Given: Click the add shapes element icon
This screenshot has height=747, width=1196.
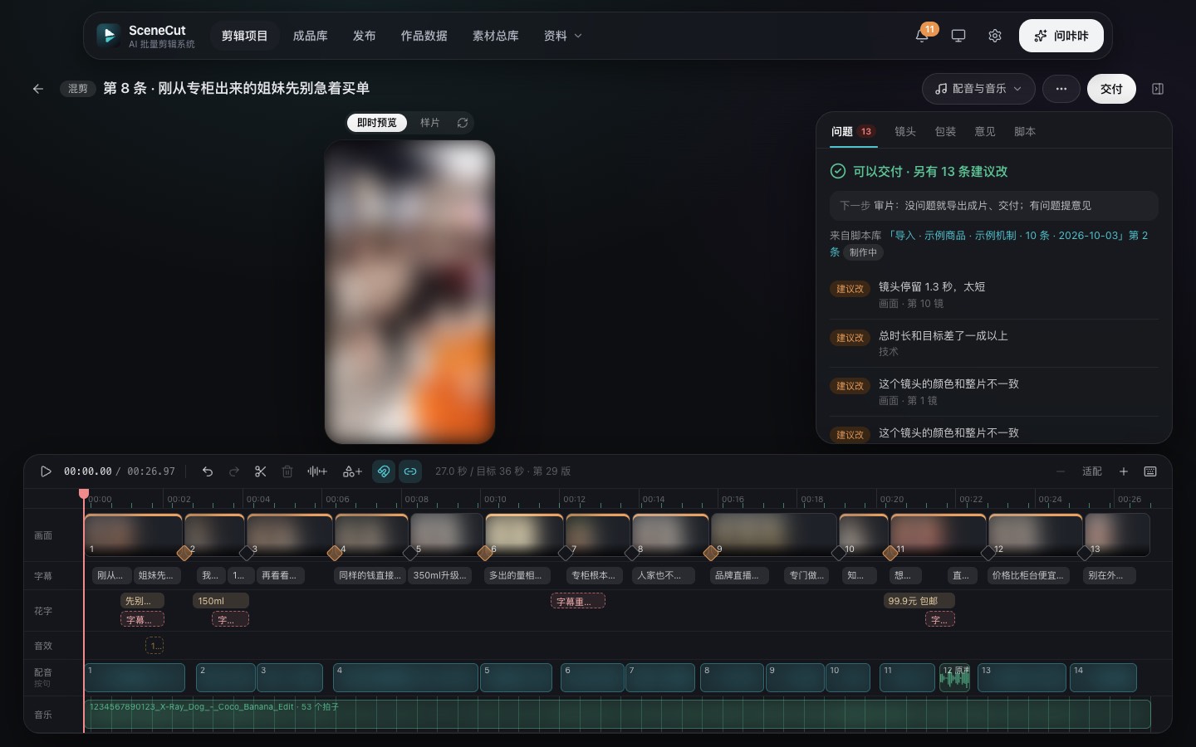Looking at the screenshot, I should (352, 471).
